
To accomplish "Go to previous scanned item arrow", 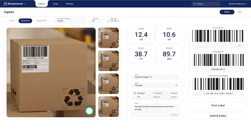I will (109, 21).
